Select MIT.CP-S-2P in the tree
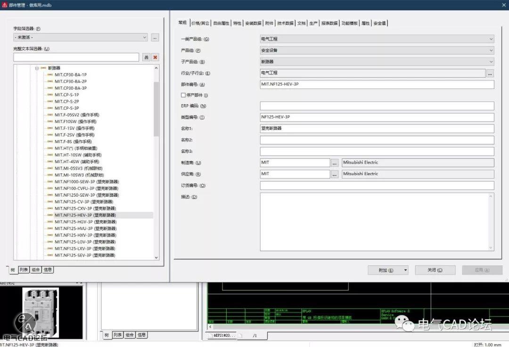 tap(66, 101)
